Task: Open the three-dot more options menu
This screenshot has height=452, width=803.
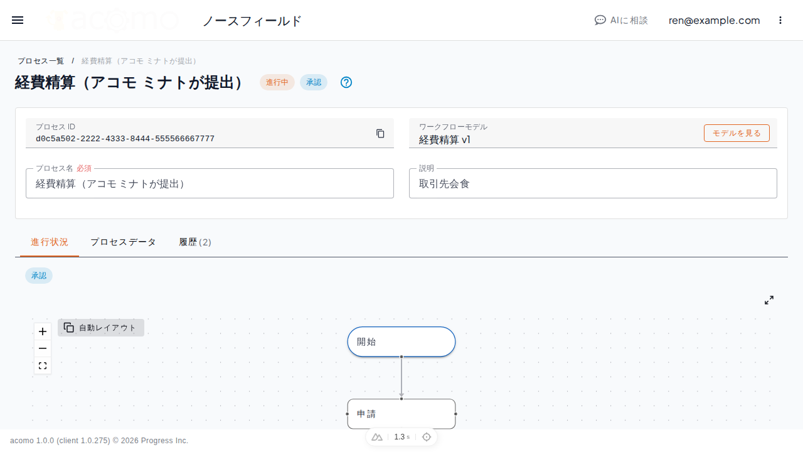Action: (780, 20)
